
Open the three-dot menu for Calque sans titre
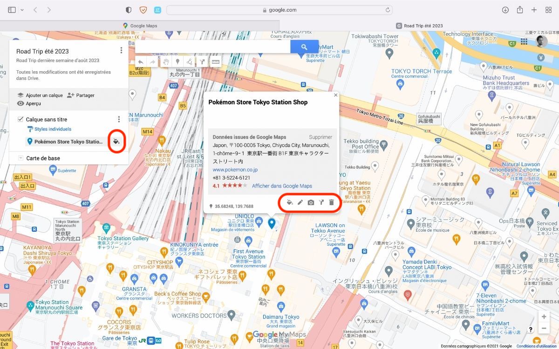119,120
